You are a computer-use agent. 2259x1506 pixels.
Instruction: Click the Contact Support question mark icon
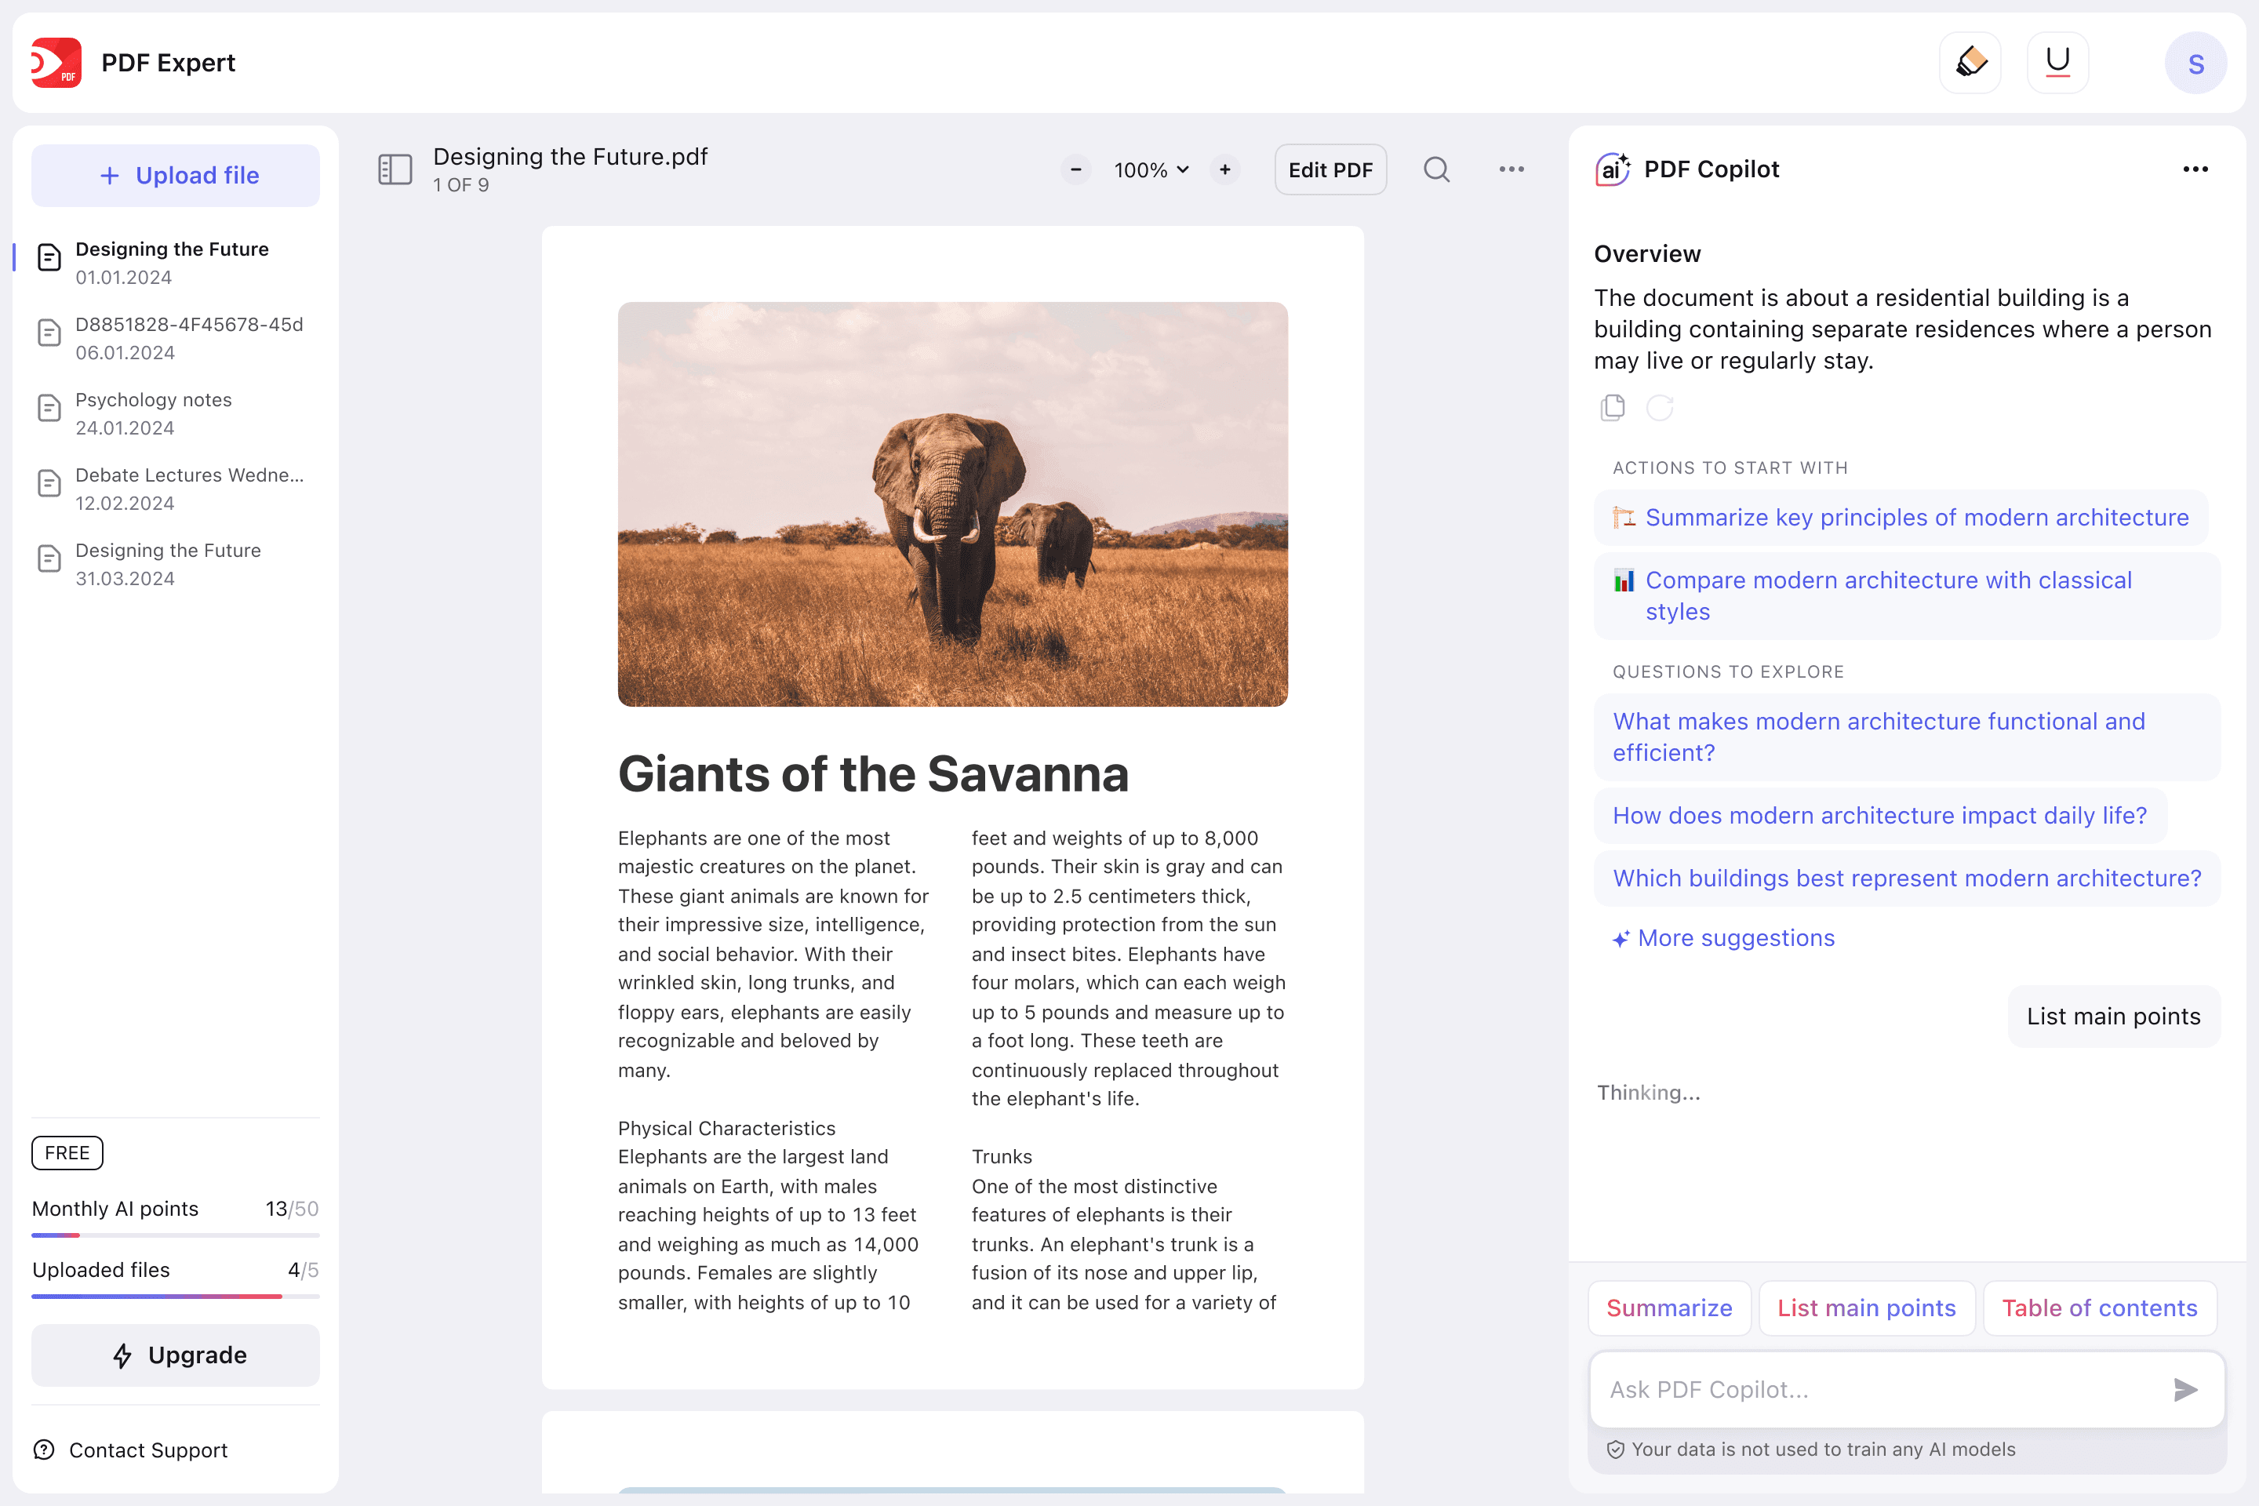[44, 1450]
